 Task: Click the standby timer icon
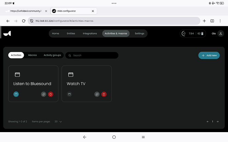tap(184, 34)
